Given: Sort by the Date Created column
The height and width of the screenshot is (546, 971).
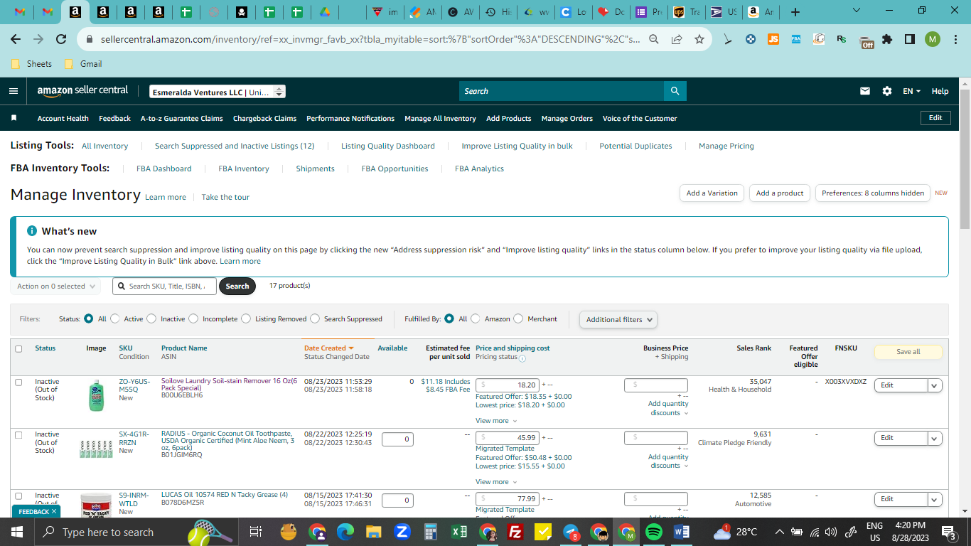Looking at the screenshot, I should (x=328, y=348).
